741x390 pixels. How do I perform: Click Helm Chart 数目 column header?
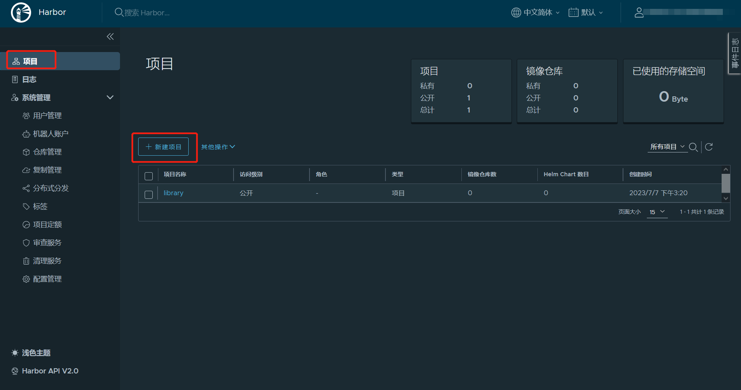566,174
